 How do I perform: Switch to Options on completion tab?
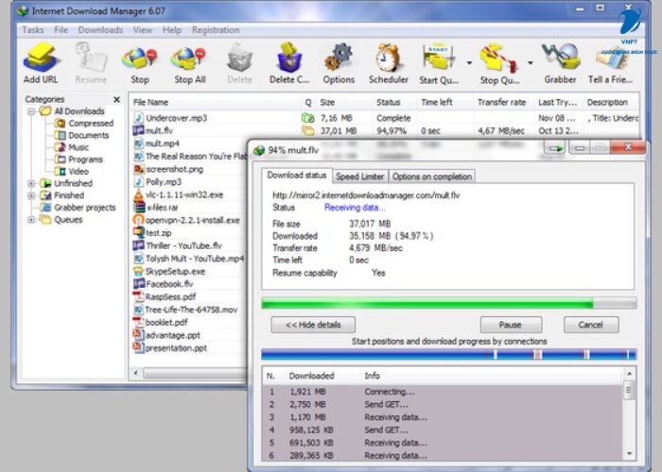(x=430, y=177)
